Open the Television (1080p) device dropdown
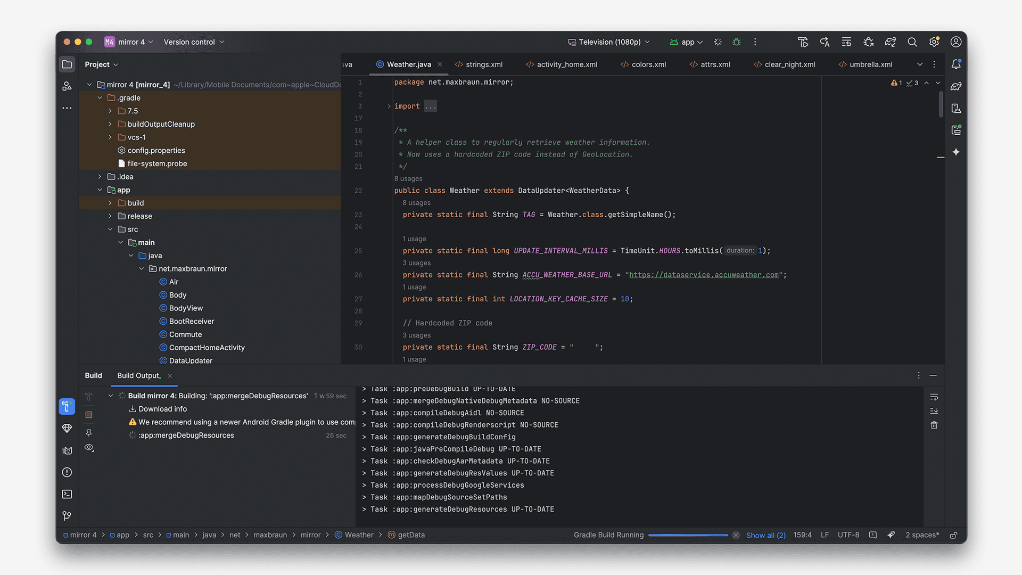 (609, 42)
